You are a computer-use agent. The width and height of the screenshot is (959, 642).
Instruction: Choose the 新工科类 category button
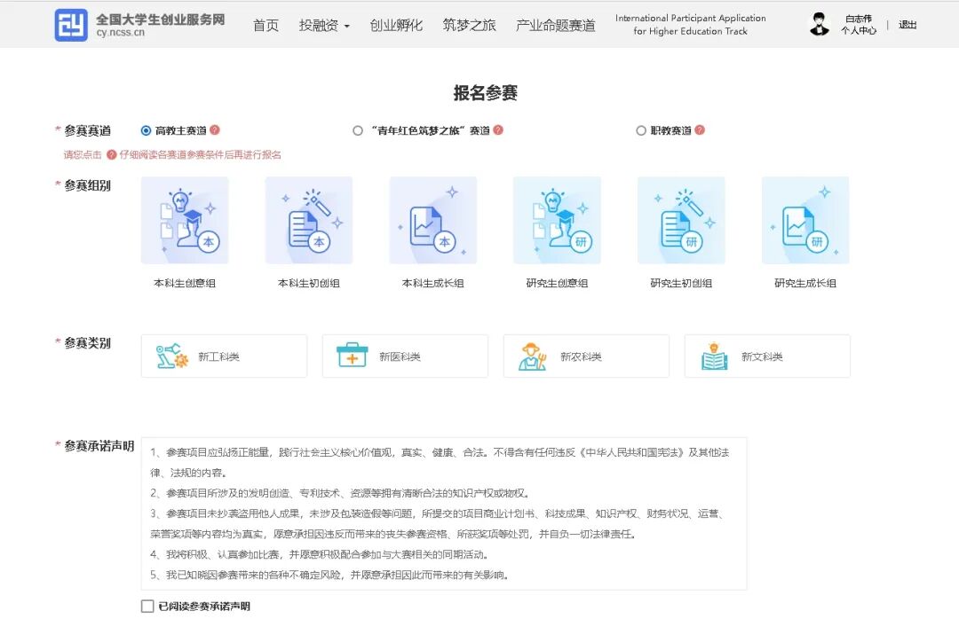point(224,356)
